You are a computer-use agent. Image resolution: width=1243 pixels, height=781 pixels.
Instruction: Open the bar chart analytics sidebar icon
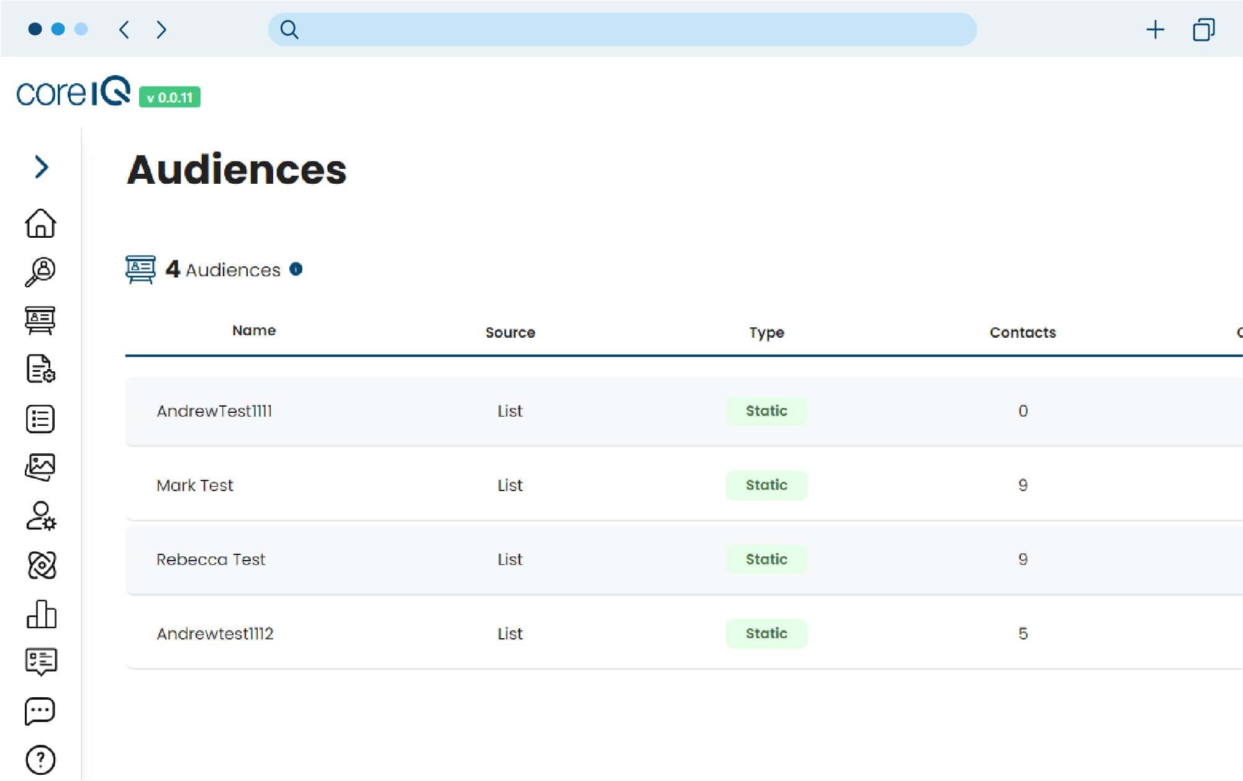[41, 614]
